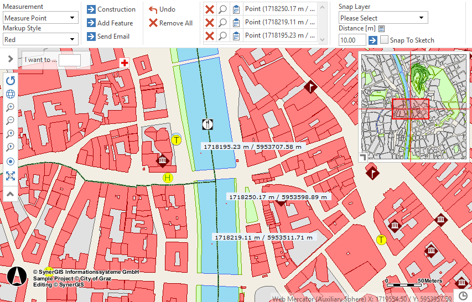Delete the first measured point (1718250.17 m)

point(210,9)
